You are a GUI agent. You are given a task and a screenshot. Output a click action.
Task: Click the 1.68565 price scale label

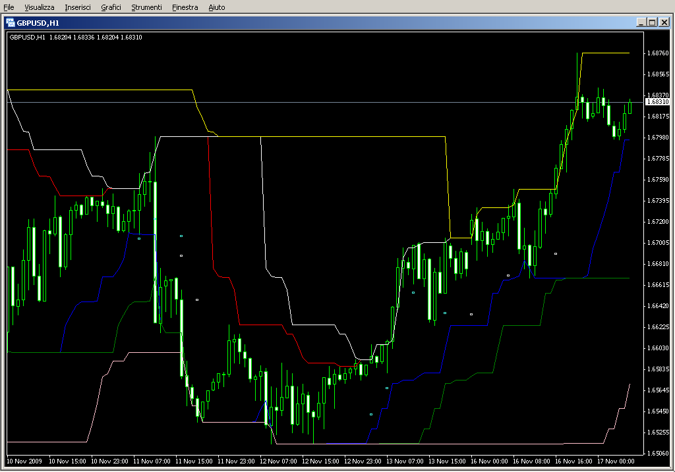[x=659, y=74]
